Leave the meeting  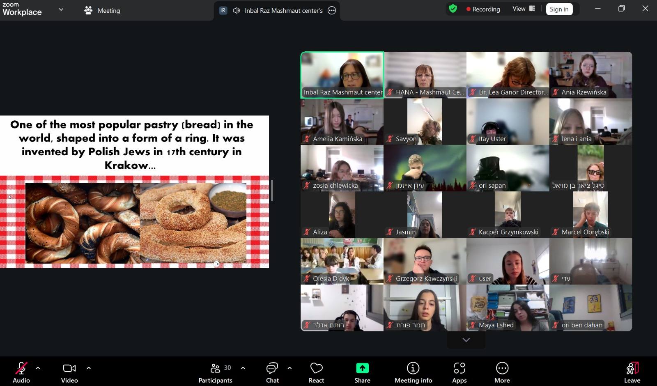pyautogui.click(x=632, y=373)
